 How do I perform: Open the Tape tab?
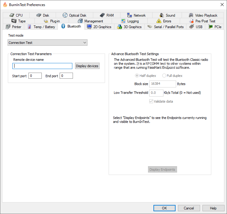coord(18,21)
